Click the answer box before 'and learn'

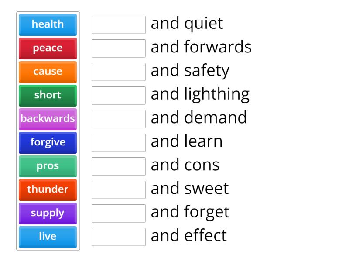coord(118,142)
